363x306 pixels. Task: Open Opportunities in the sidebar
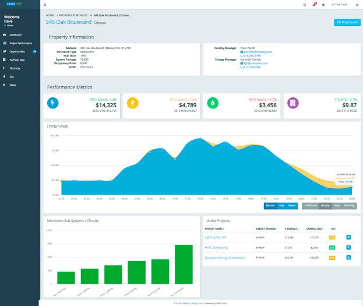(17, 52)
